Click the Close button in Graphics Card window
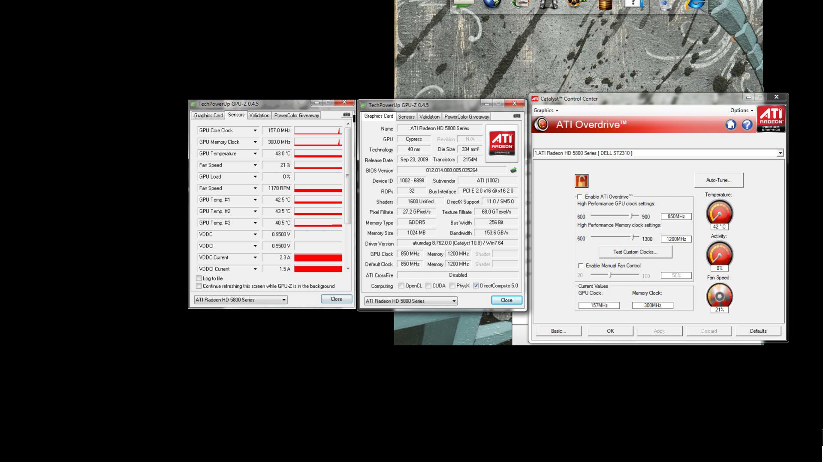This screenshot has width=823, height=462. (x=506, y=300)
